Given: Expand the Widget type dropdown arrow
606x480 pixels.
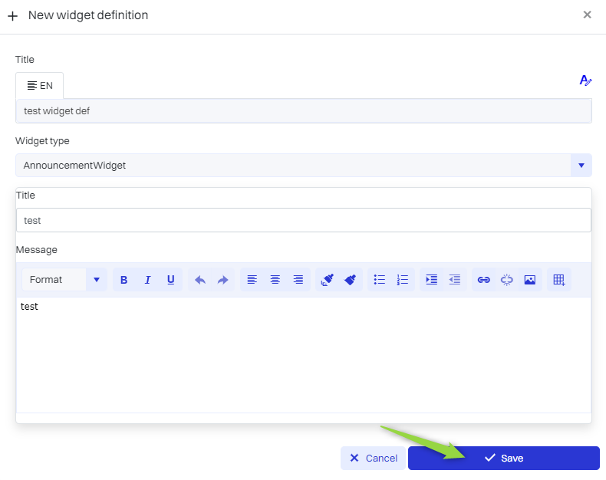Looking at the screenshot, I should click(581, 165).
